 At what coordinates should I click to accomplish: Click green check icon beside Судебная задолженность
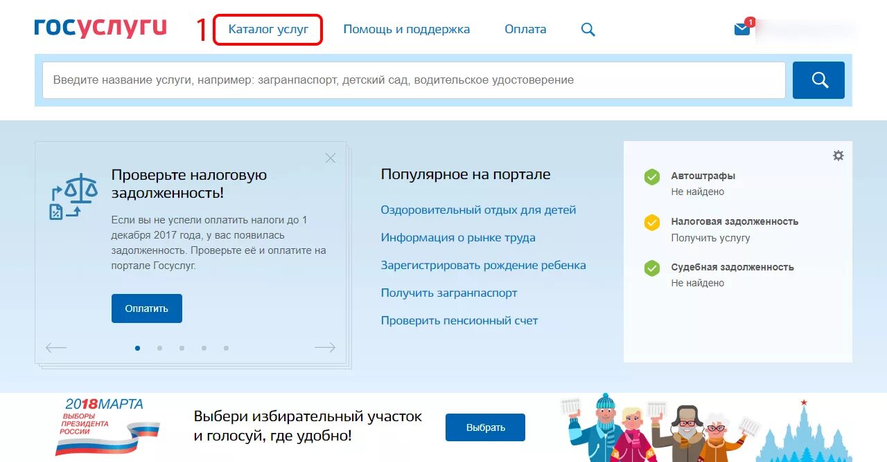click(652, 268)
